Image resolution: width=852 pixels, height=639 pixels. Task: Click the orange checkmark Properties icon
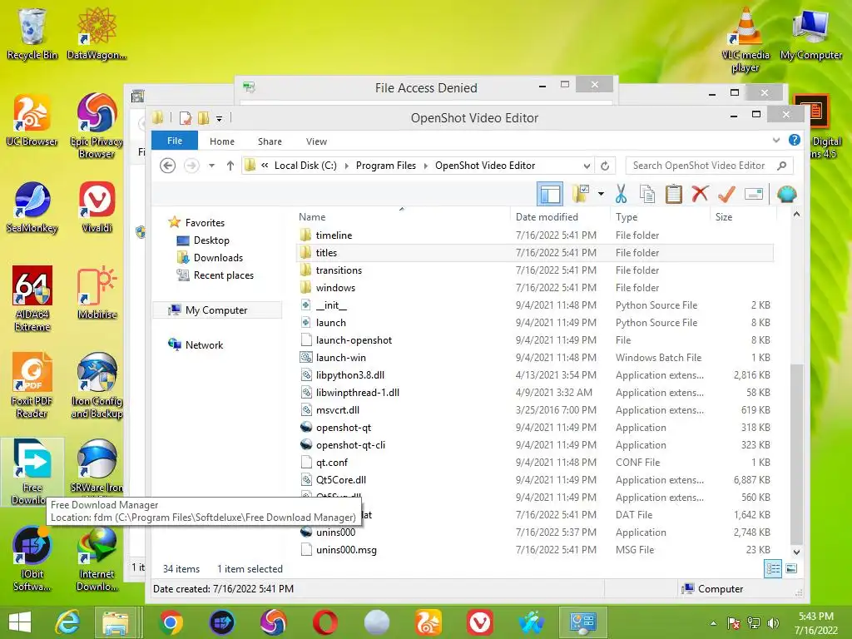726,194
